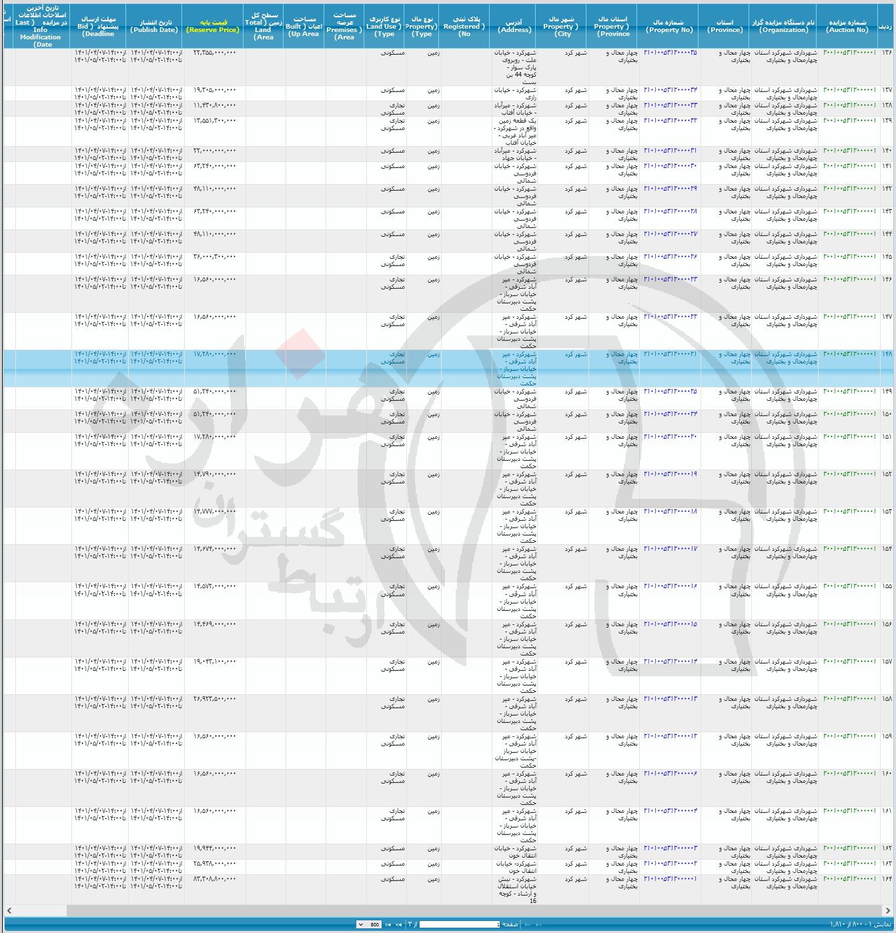
Task: Select the bid deadline cell in row 163
Action: [99, 867]
